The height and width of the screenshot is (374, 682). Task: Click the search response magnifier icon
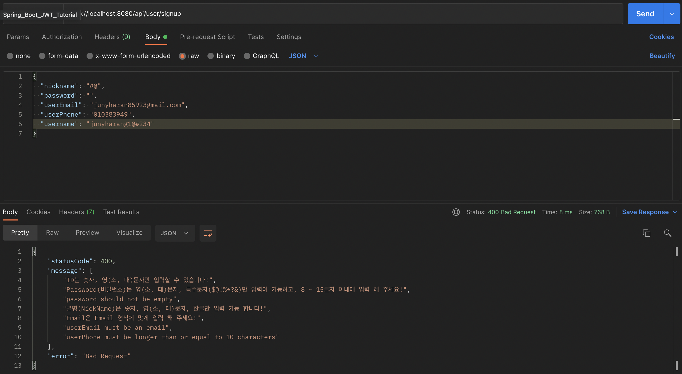pos(667,233)
